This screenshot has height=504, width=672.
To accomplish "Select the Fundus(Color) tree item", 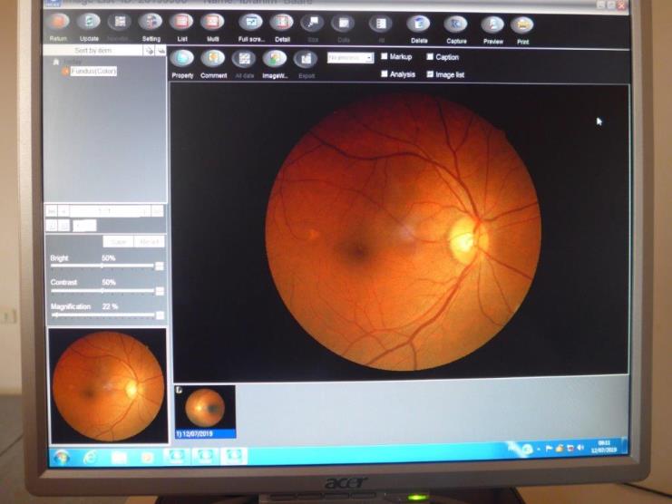I will point(93,71).
